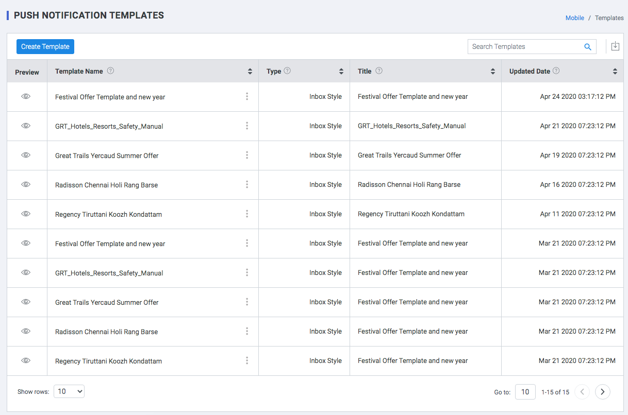628x415 pixels.
Task: Open help icon beside Updated Date header
Action: pyautogui.click(x=556, y=71)
